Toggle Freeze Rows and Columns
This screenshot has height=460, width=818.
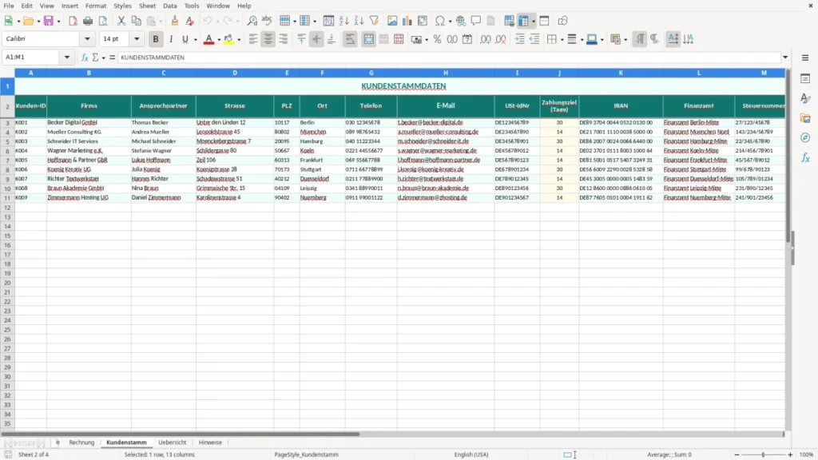523,21
